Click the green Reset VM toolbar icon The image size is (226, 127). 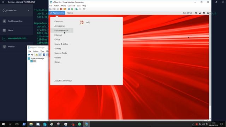(72, 9)
